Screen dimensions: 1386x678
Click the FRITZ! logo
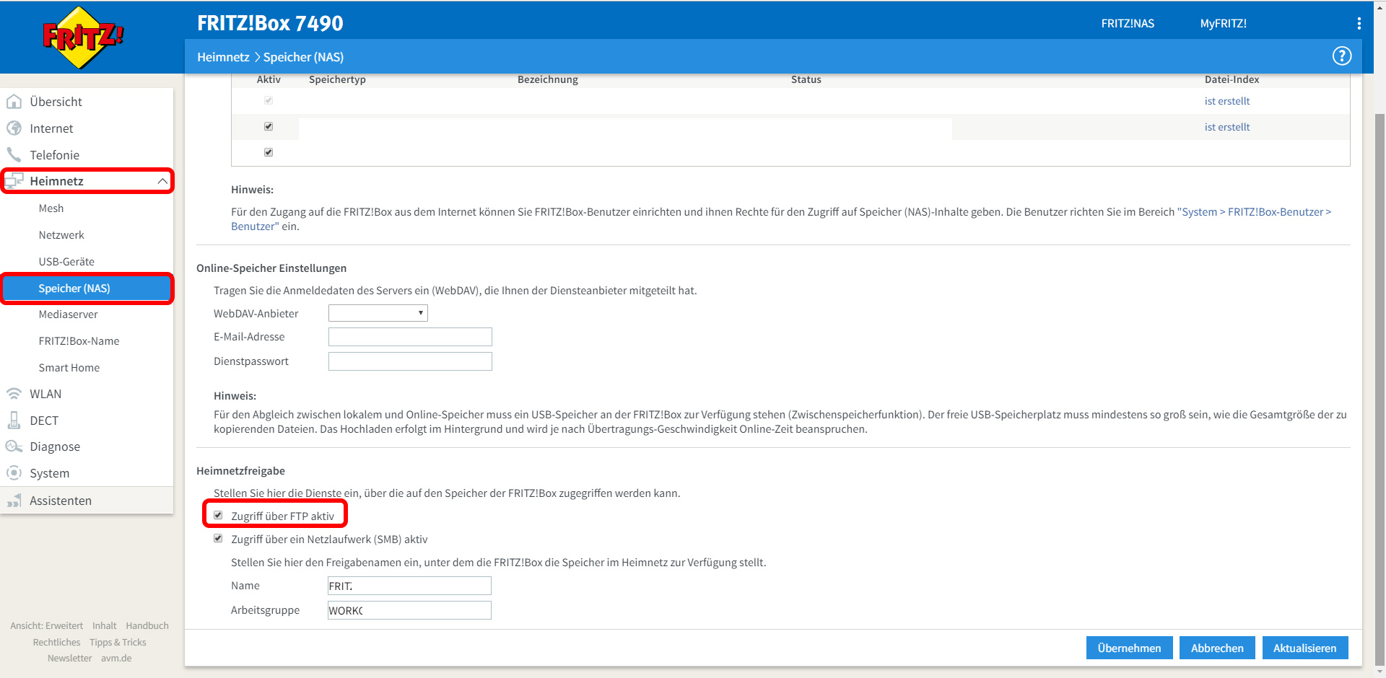tap(83, 38)
